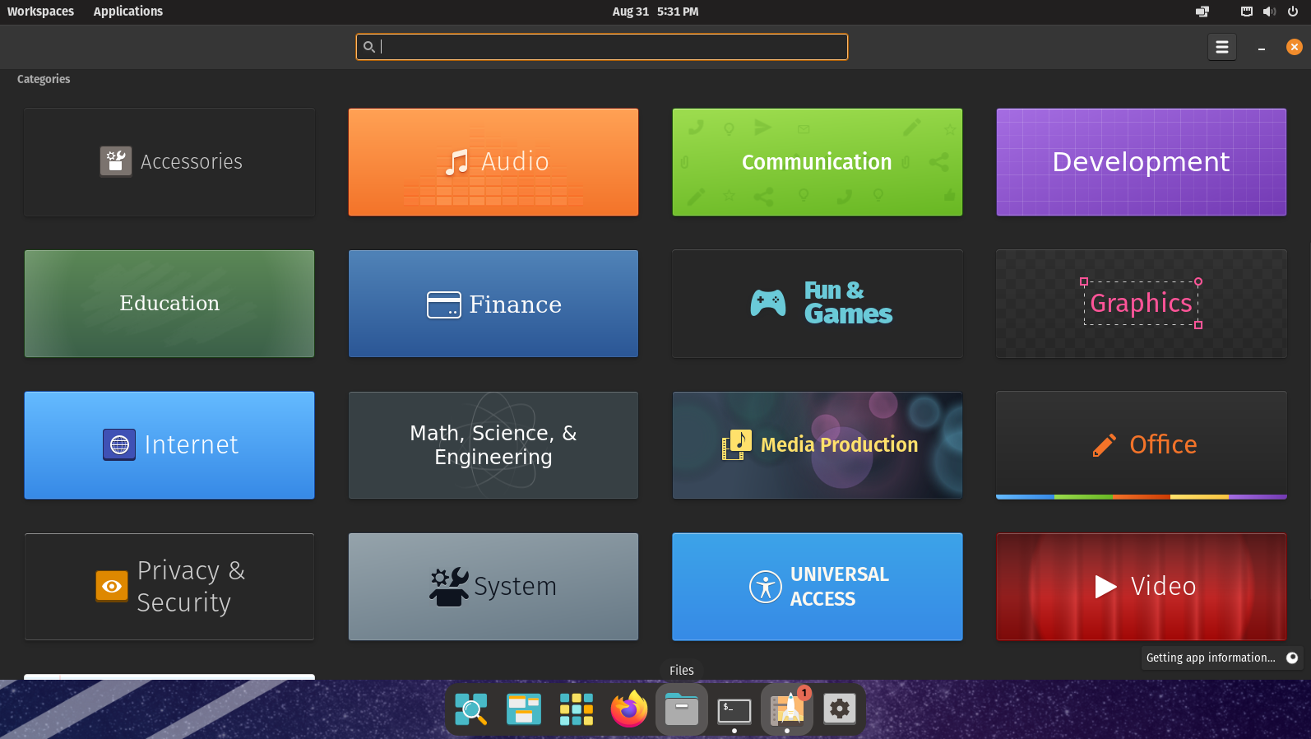Open Math, Science, & Engineering category
1311x739 pixels.
[493, 445]
